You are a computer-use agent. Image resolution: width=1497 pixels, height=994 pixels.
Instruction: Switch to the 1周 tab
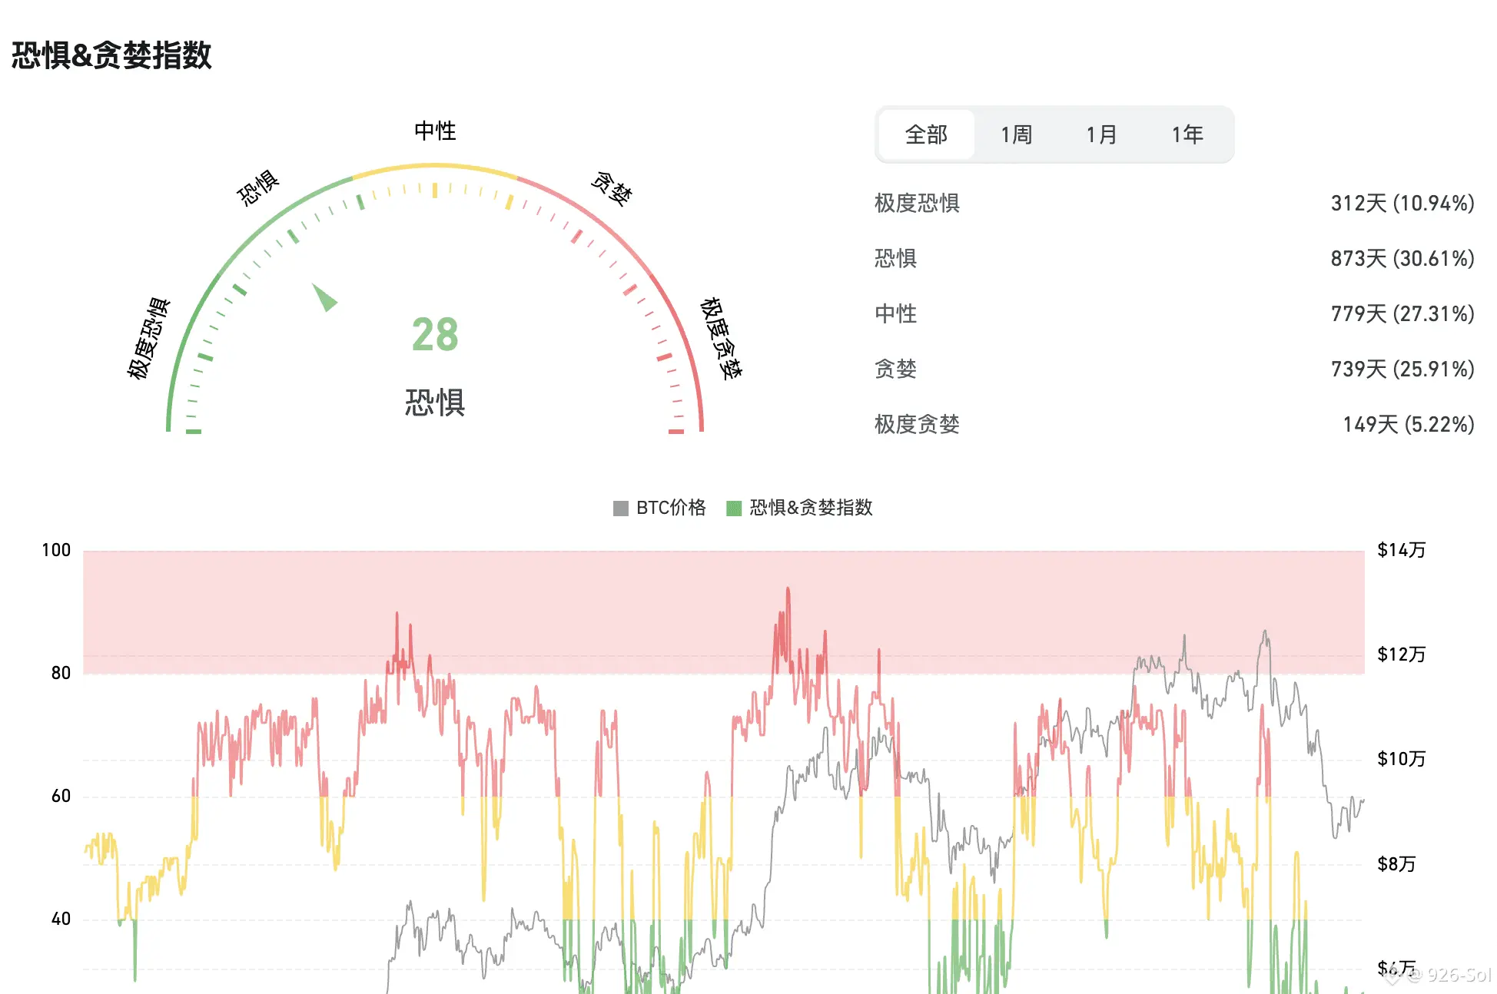[1016, 135]
